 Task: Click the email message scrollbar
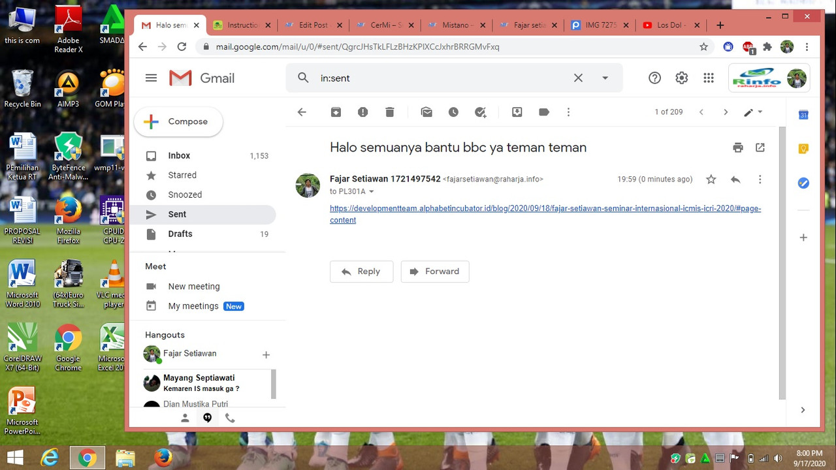[x=782, y=263]
